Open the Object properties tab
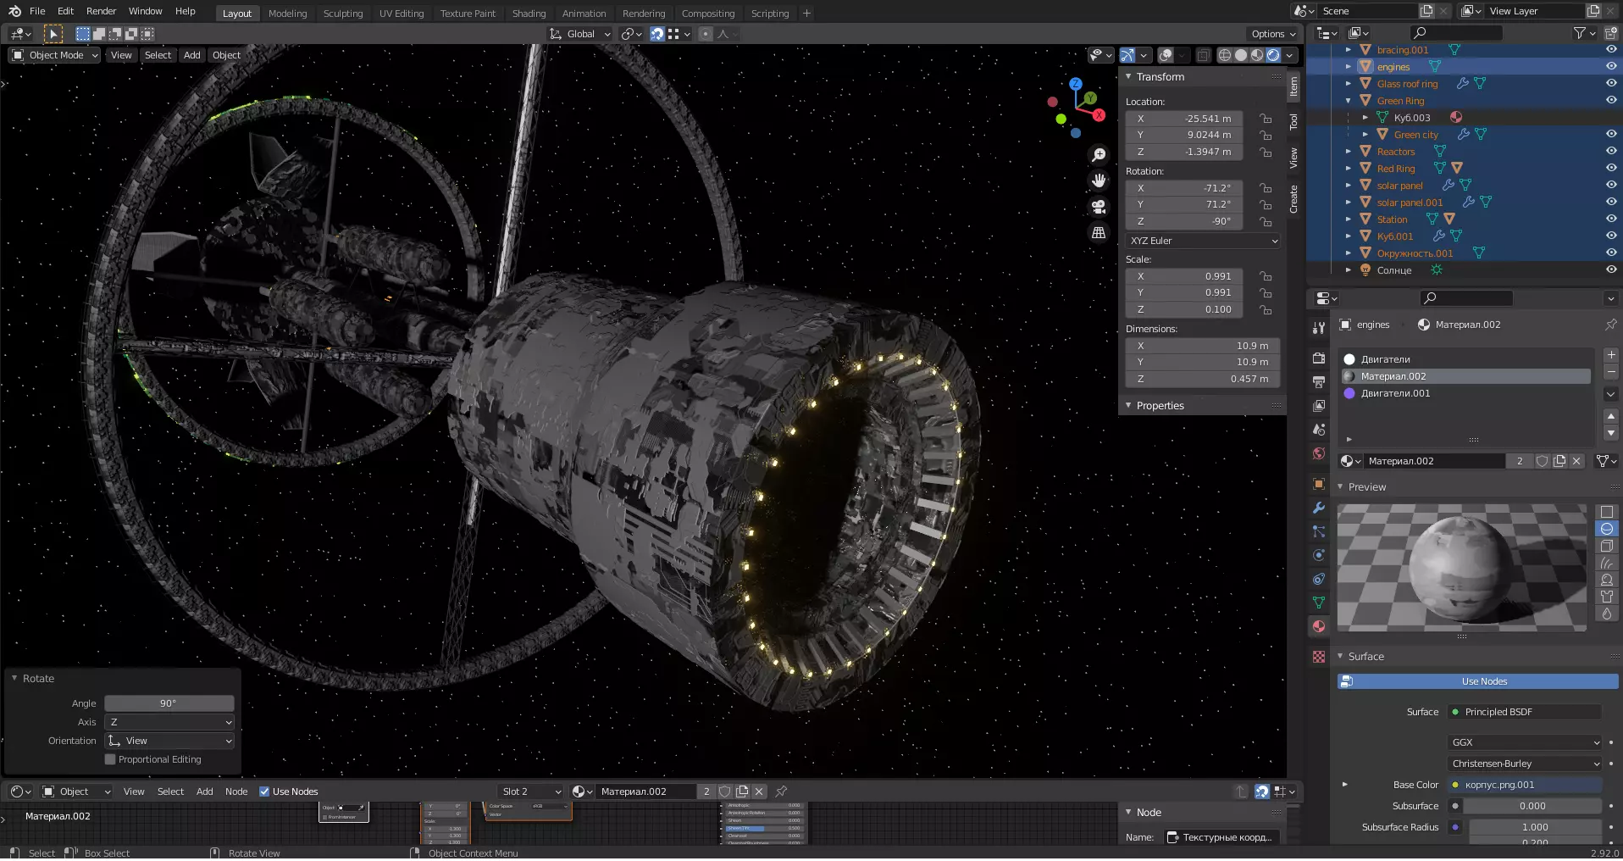 tap(1319, 484)
